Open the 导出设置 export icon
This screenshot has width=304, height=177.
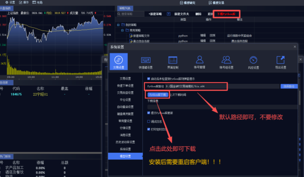(x=280, y=61)
